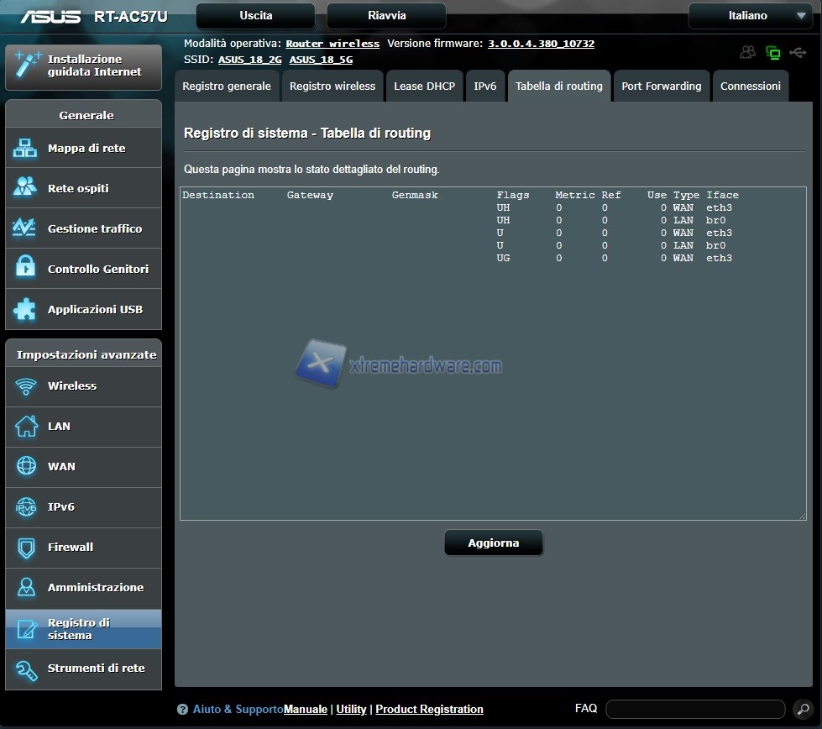Switch to the Registro generale tab
This screenshot has width=822, height=729.
[227, 87]
